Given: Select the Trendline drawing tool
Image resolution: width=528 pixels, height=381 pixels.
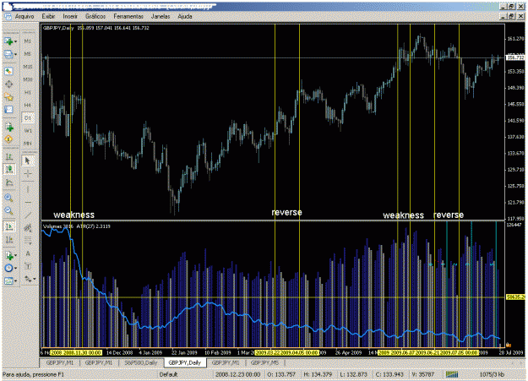Looking at the screenshot, I should tap(28, 215).
